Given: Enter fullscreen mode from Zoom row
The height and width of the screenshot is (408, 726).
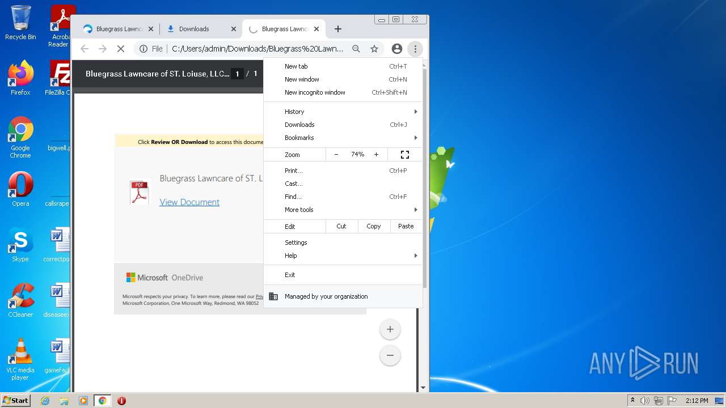Looking at the screenshot, I should tap(405, 154).
